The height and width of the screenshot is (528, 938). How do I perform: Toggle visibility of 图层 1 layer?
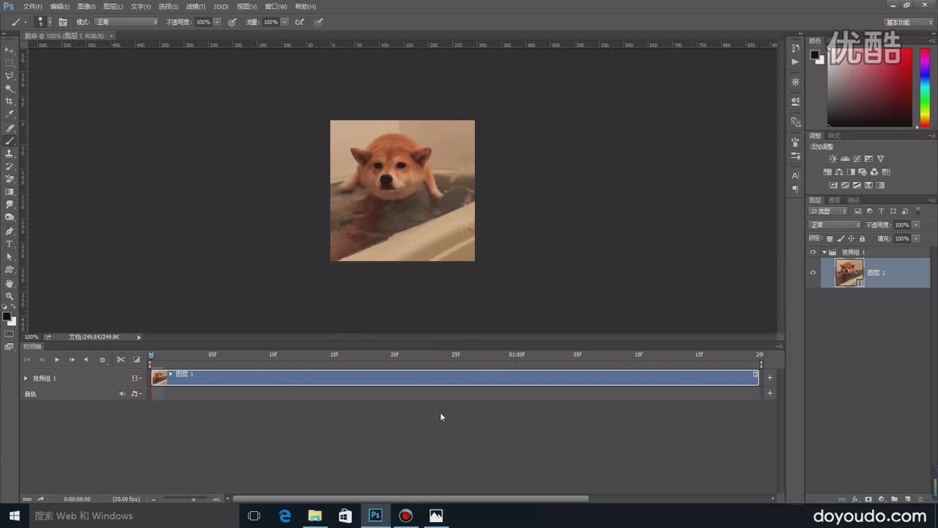[x=813, y=273]
